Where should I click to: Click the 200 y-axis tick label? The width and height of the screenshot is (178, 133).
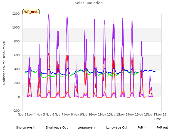click(x=17, y=83)
